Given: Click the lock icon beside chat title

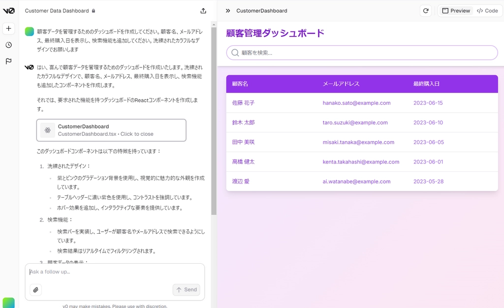Looking at the screenshot, I should [x=94, y=11].
